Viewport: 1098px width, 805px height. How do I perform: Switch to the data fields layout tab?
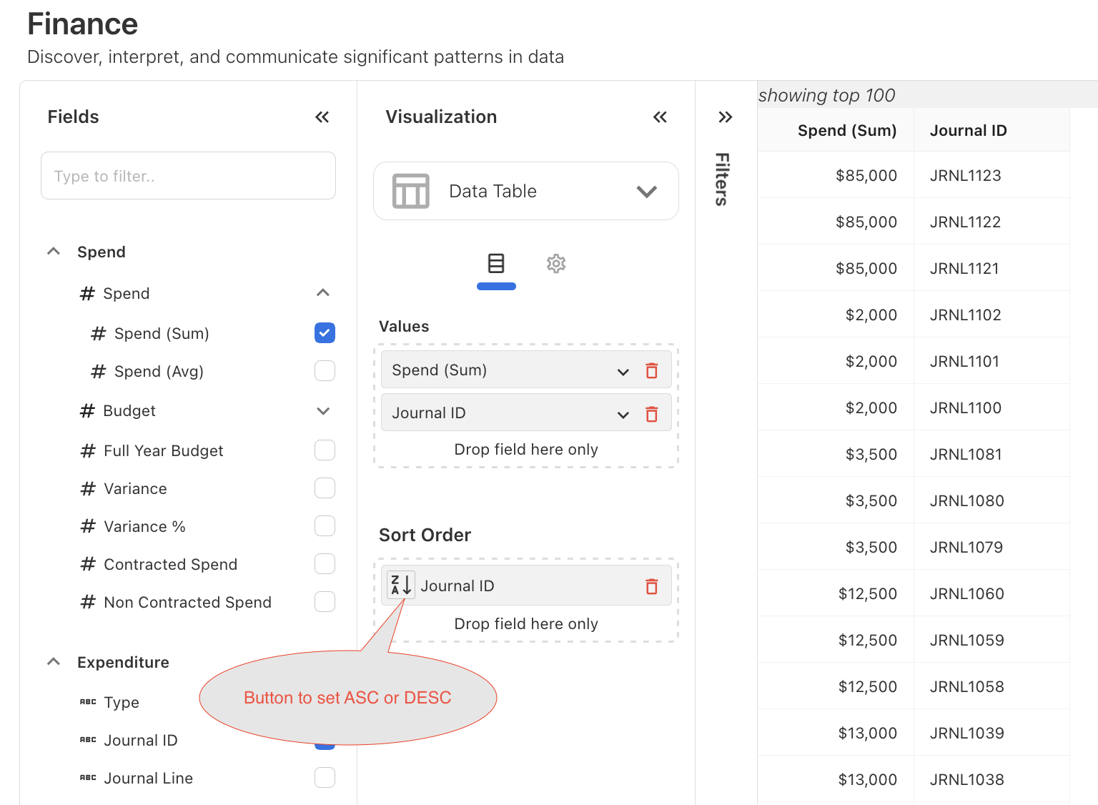click(x=496, y=264)
